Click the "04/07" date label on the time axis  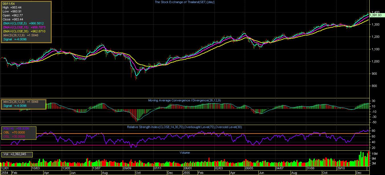pos(280,168)
